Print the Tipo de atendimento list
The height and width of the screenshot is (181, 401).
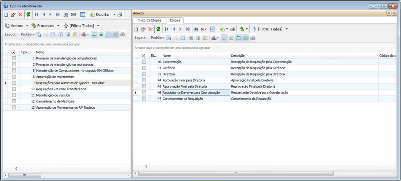pyautogui.click(x=120, y=14)
